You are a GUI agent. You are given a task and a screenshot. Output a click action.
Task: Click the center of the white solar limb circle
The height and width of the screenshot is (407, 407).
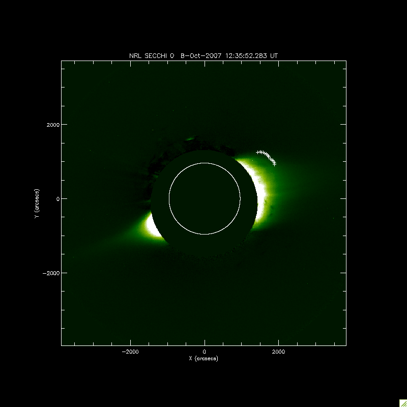click(205, 198)
